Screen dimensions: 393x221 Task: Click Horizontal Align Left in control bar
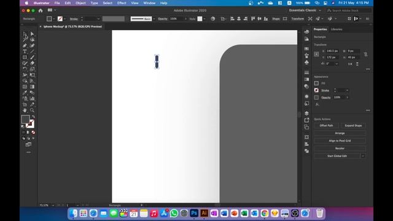tap(232, 19)
